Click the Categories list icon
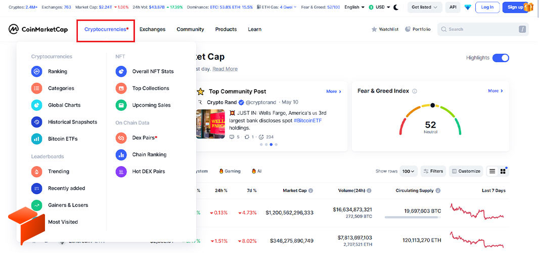The height and width of the screenshot is (253, 539). [36, 89]
